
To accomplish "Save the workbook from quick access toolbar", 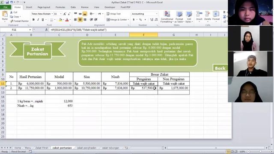I will (x=7, y=2).
